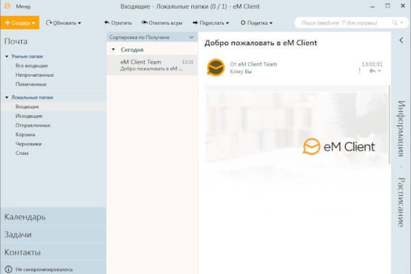
Task: Click the sync status info icon
Action: pos(8,269)
